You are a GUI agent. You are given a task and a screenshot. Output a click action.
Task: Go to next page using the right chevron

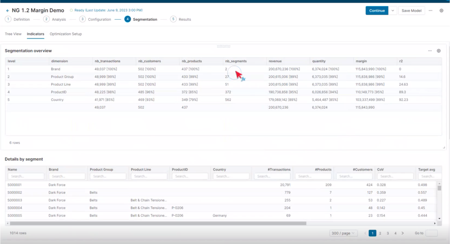tap(403, 233)
